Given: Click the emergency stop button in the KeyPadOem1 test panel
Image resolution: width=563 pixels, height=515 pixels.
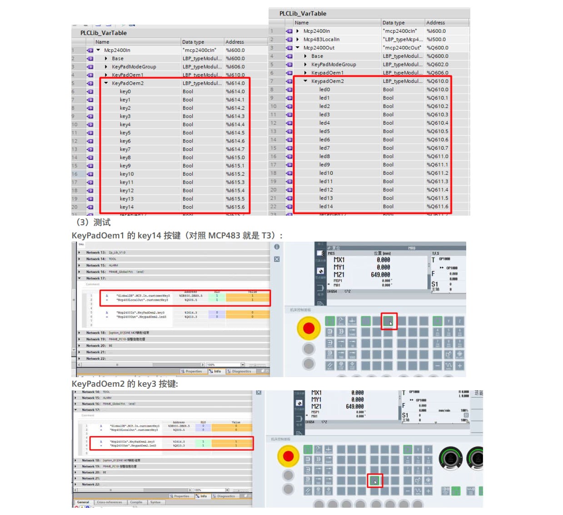Looking at the screenshot, I should click(309, 328).
